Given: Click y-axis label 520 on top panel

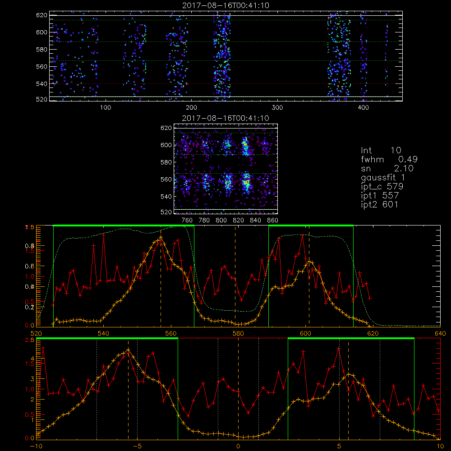Looking at the screenshot, I should [41, 99].
